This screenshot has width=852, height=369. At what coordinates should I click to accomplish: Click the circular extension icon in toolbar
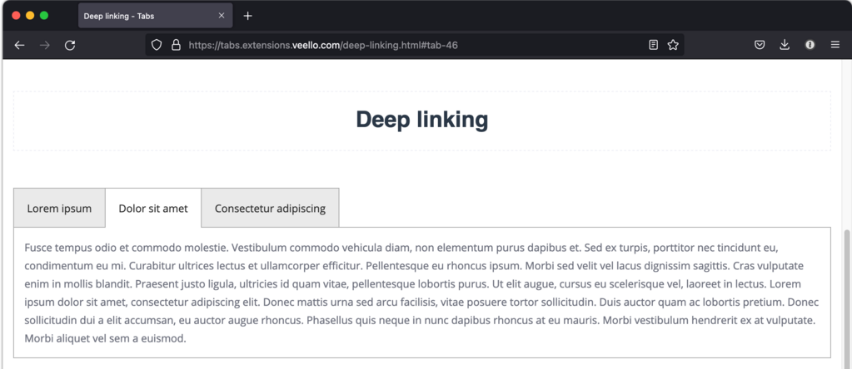pos(810,45)
